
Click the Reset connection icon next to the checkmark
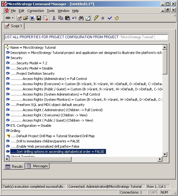point(117,18)
